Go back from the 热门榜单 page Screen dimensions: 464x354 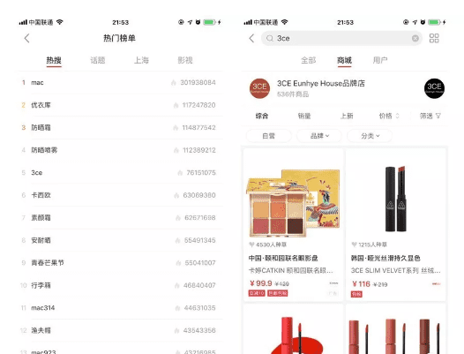pyautogui.click(x=27, y=38)
